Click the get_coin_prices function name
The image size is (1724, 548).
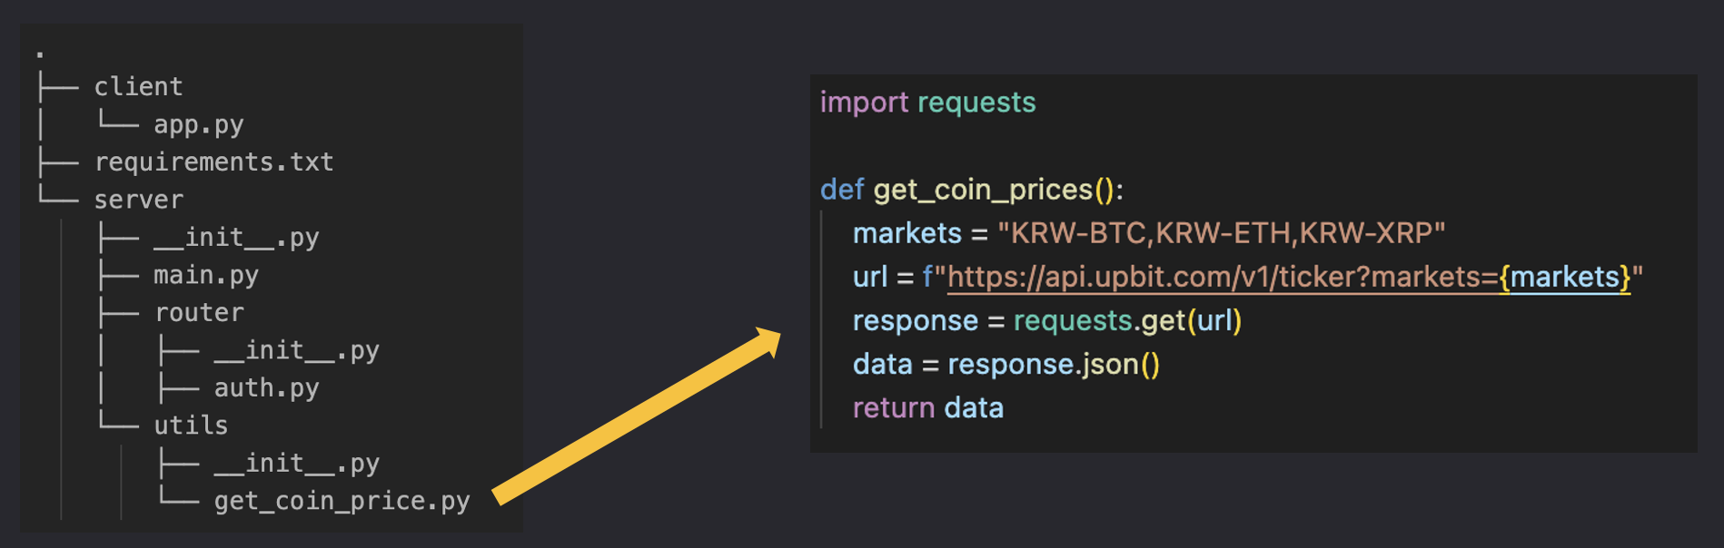983,190
